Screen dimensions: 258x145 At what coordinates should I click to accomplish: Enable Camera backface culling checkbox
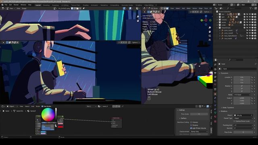click(x=191, y=122)
